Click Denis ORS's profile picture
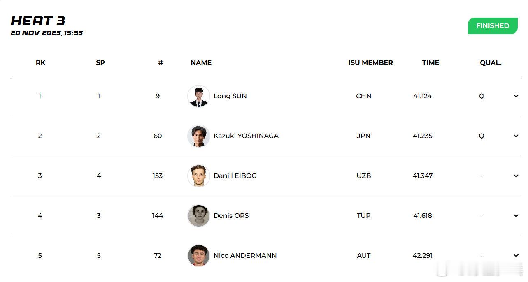This screenshot has height=282, width=528. [199, 216]
